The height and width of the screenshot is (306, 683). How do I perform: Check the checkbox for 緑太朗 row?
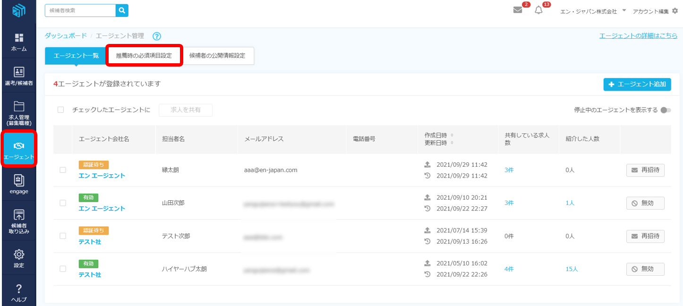coord(63,170)
